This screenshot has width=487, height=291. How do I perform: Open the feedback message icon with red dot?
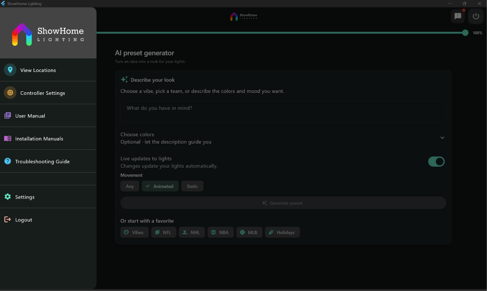458,16
